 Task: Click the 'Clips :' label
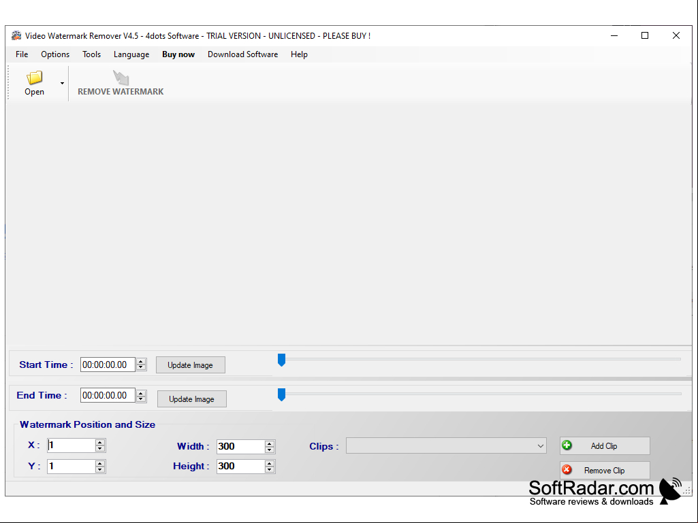[x=324, y=447]
